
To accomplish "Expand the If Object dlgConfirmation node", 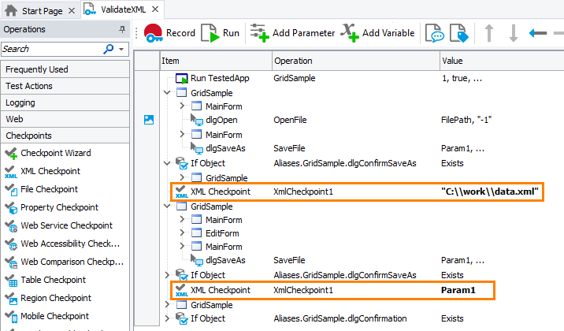I will click(x=168, y=318).
